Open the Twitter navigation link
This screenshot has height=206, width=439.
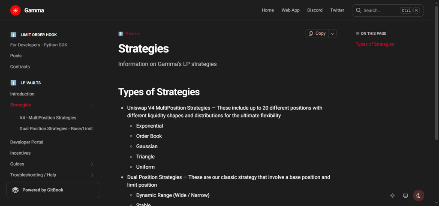337,10
